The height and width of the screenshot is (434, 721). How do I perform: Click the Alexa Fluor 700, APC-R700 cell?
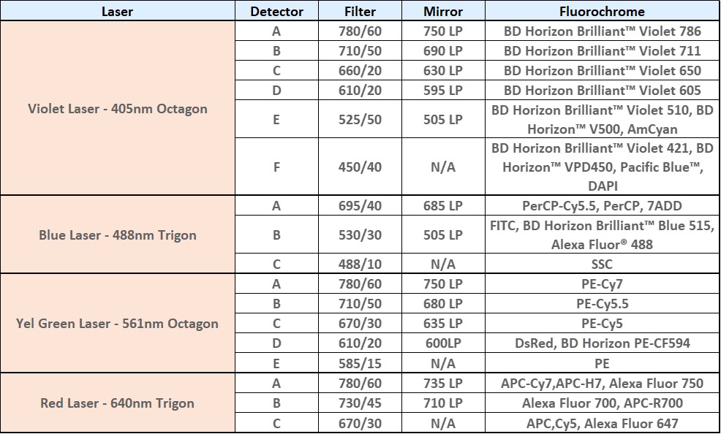point(602,403)
